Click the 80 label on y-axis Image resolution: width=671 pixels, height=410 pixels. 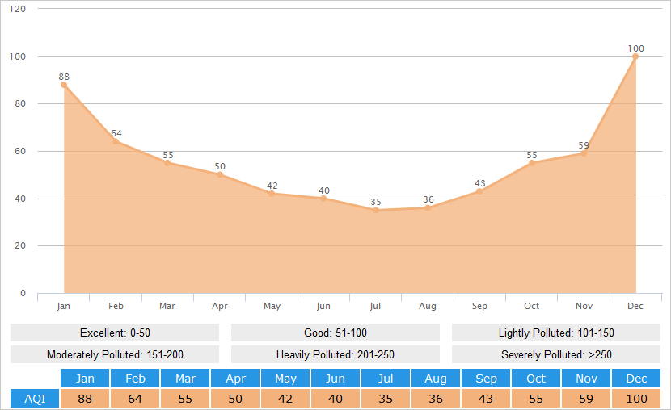[20, 103]
